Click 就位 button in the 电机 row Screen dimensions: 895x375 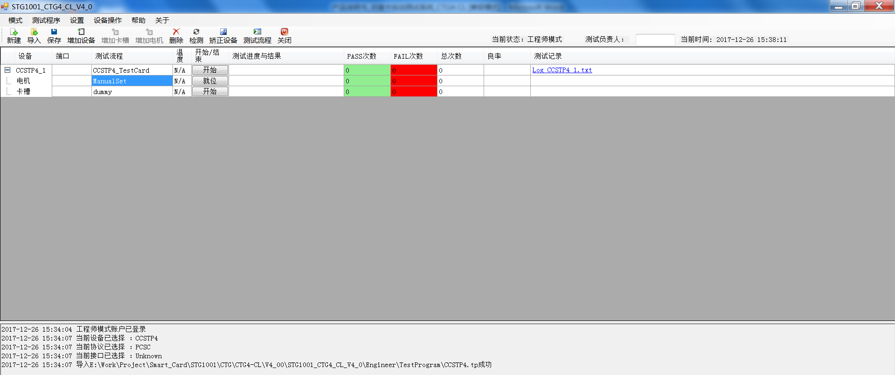tap(210, 81)
